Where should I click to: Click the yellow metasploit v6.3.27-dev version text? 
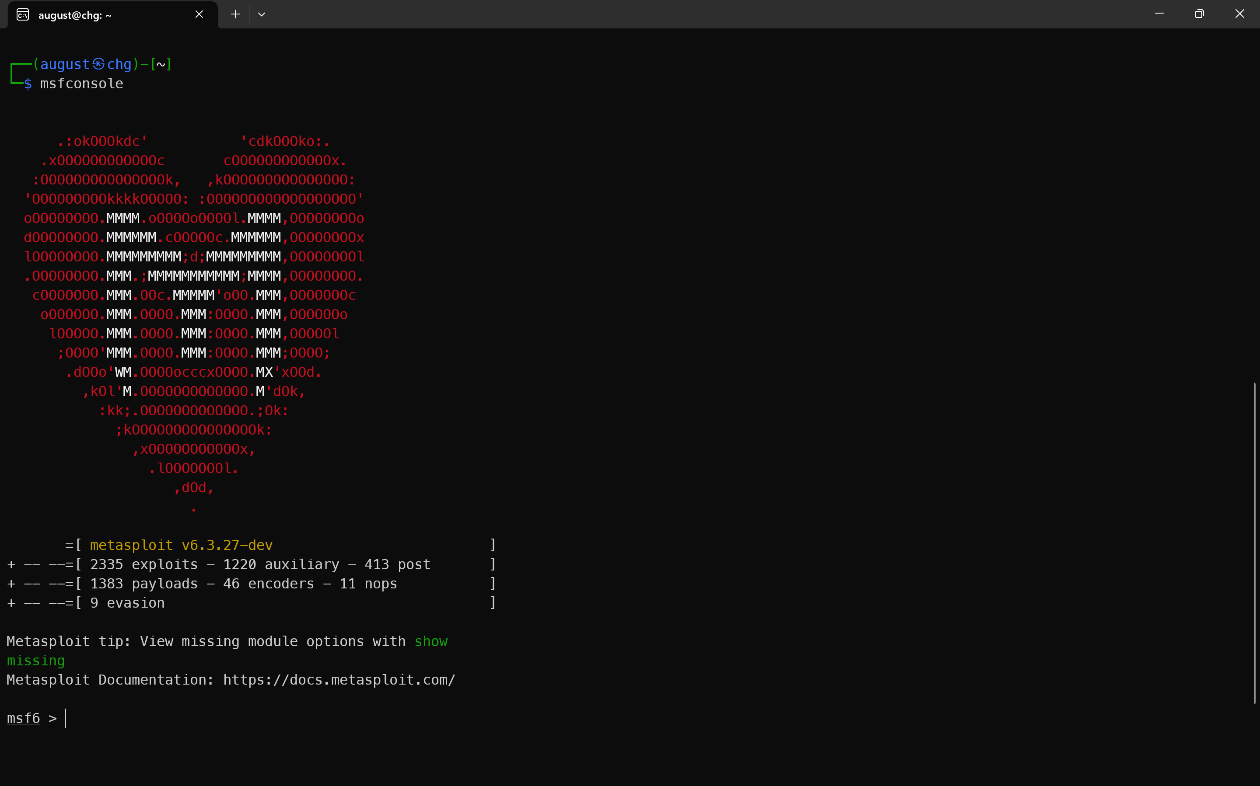[x=181, y=545]
